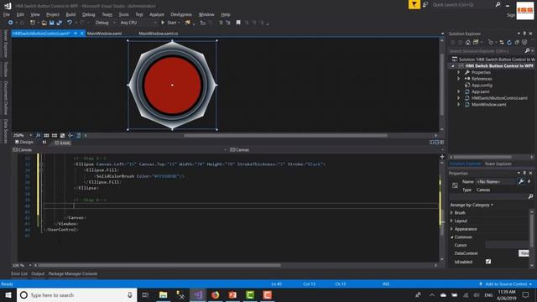Expand the References node in Solution Explorer
This screenshot has height=302, width=537.
459,79
